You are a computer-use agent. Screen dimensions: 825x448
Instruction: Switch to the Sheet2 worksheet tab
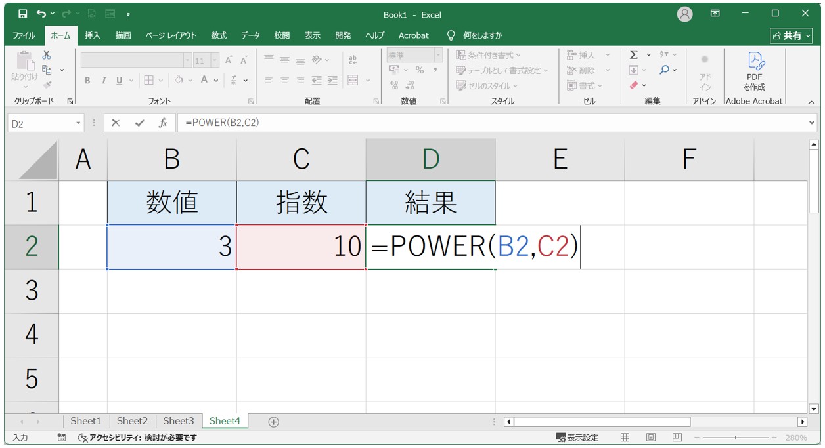tap(132, 421)
